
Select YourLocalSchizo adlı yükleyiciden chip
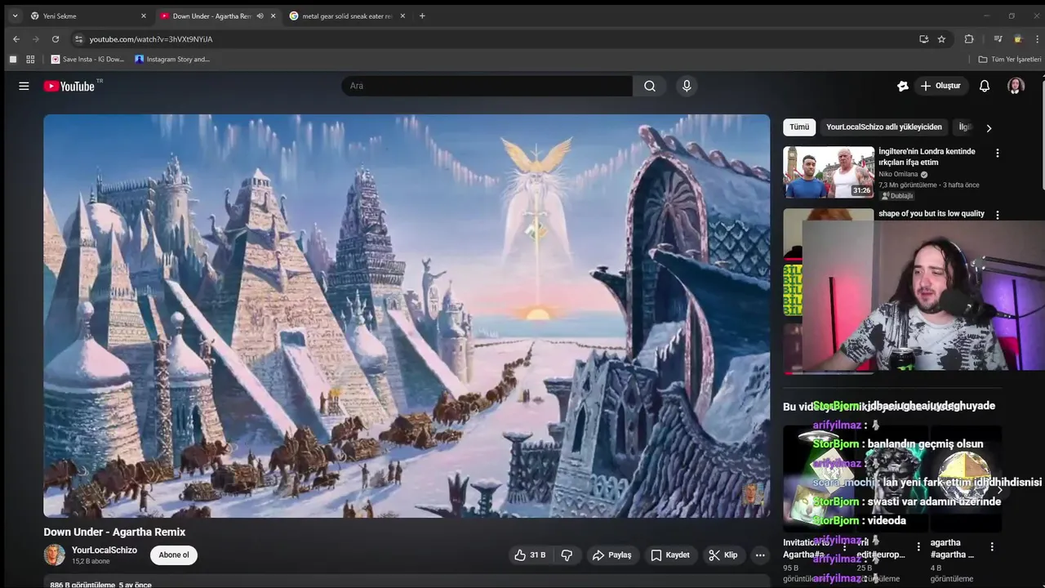(x=884, y=127)
